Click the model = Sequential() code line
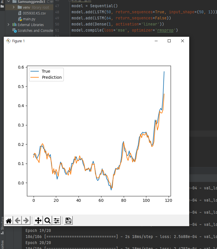Viewport: 217px width, 249px height. click(x=94, y=6)
